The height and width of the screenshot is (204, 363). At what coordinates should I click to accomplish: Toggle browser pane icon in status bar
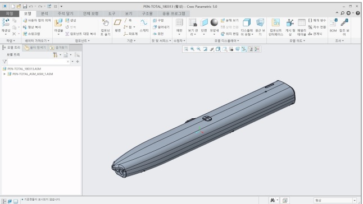click(10, 201)
